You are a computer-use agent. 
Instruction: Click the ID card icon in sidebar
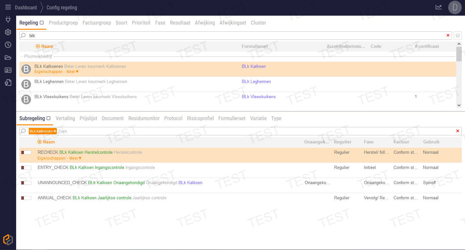click(x=8, y=70)
